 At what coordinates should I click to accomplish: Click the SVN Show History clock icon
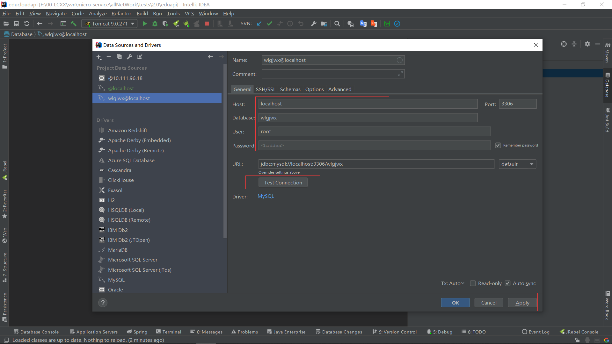click(290, 24)
